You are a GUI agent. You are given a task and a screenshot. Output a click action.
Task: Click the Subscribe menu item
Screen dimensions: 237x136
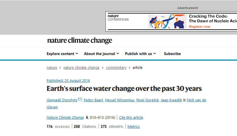(x=172, y=54)
